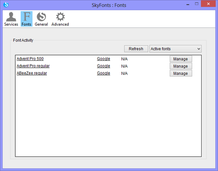Open the Advanced gear tab
The width and height of the screenshot is (218, 171).
click(60, 19)
